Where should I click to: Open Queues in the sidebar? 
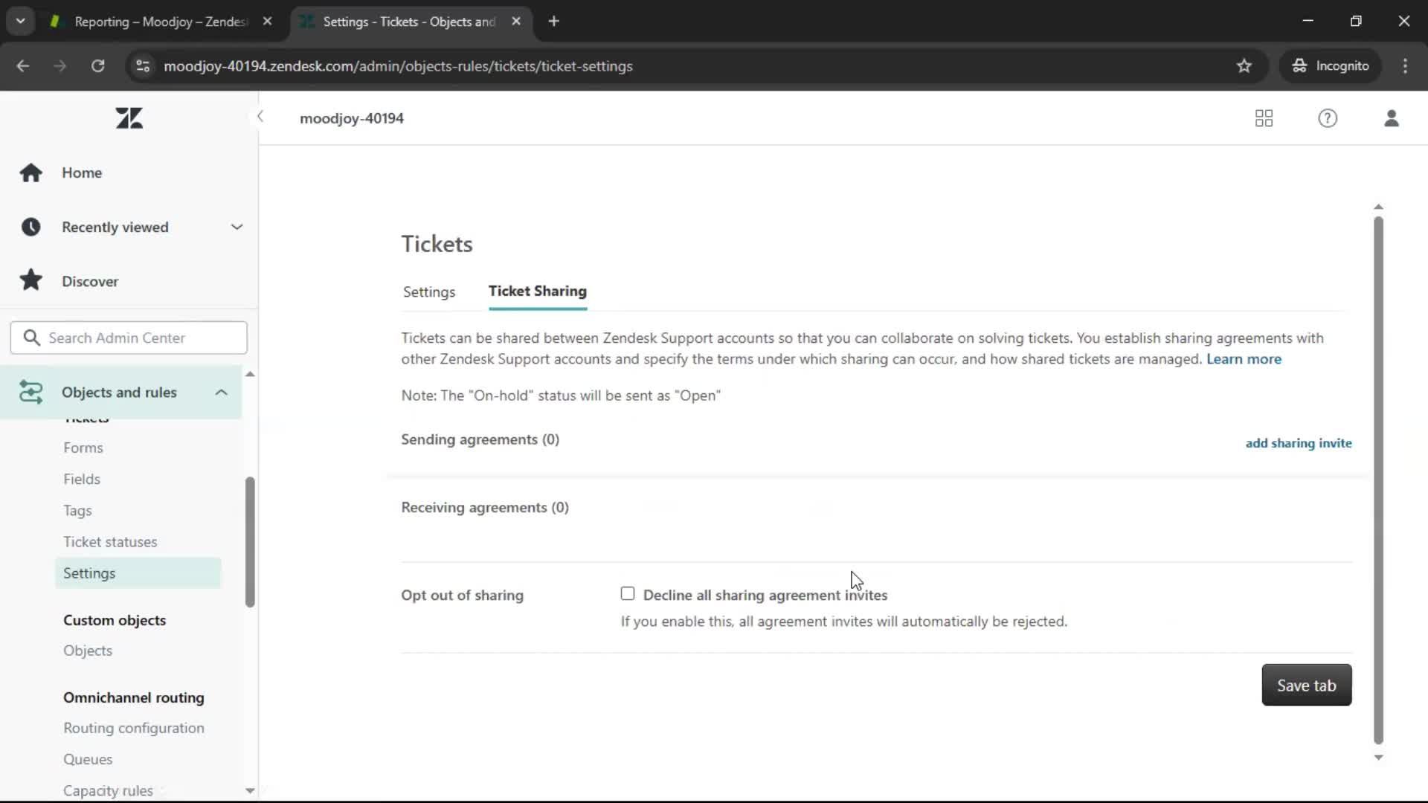(88, 759)
